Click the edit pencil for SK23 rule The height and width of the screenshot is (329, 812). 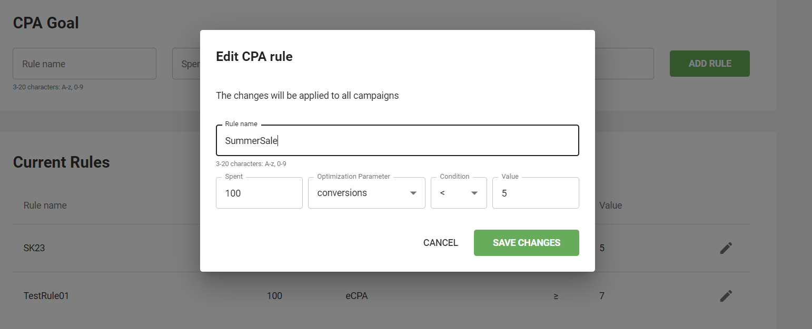coord(726,248)
